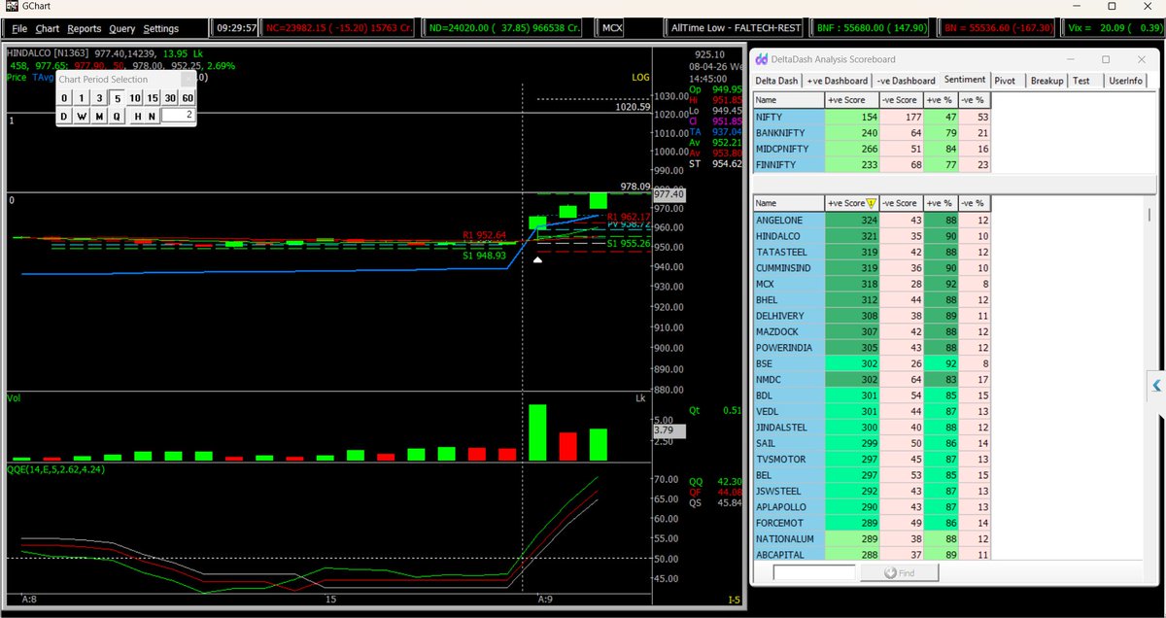The height and width of the screenshot is (618, 1166).
Task: Click the GChart application icon
Action: coord(12,6)
